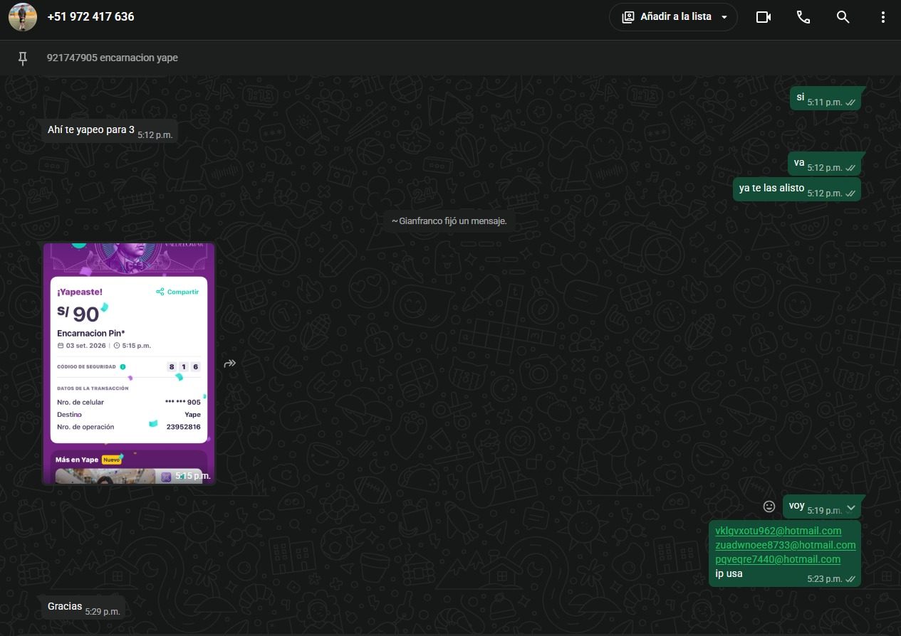Open the Yape S/ 90 receipt image
Screen dimensions: 901x636
129,364
